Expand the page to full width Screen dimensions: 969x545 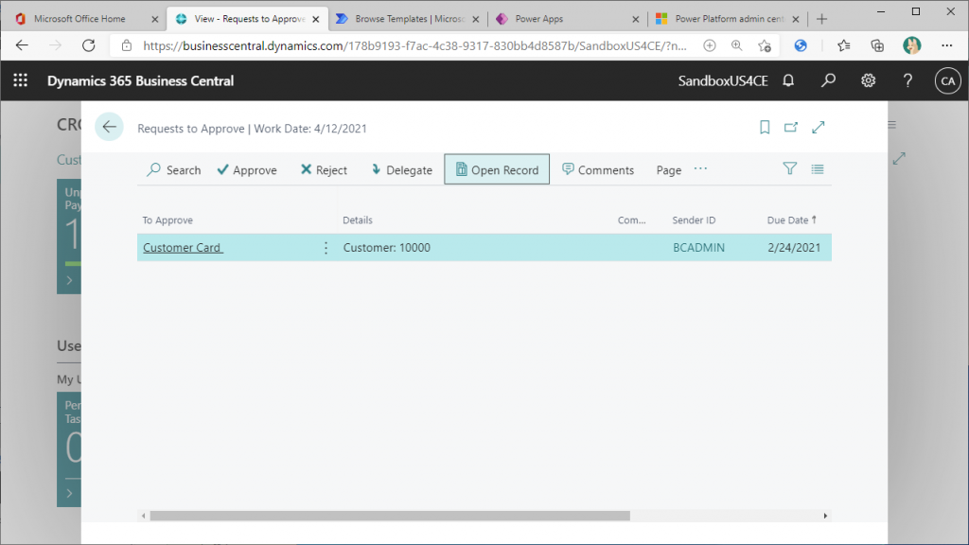point(819,128)
